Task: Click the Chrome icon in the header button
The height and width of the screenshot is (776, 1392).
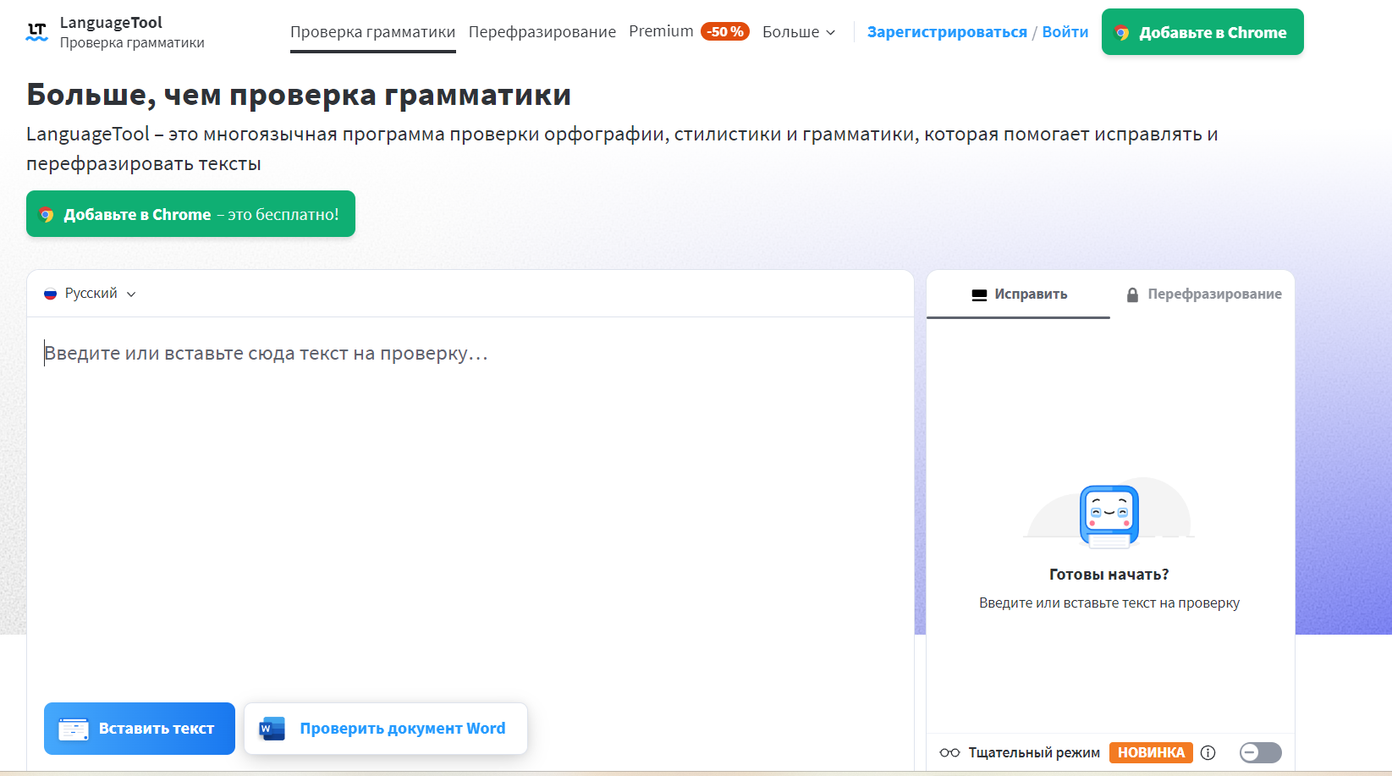Action: [1122, 33]
